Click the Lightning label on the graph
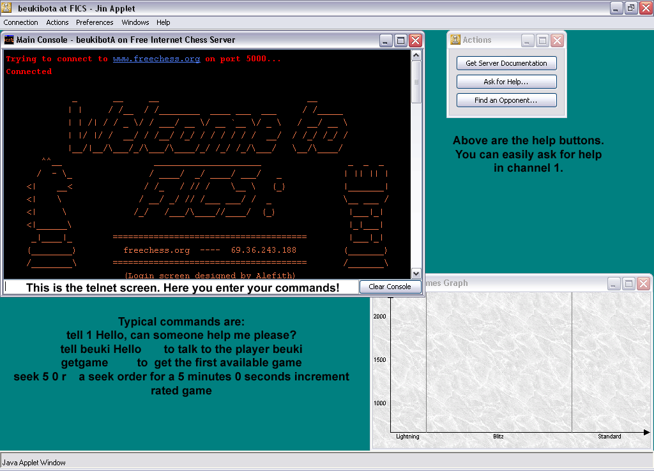 tap(407, 437)
